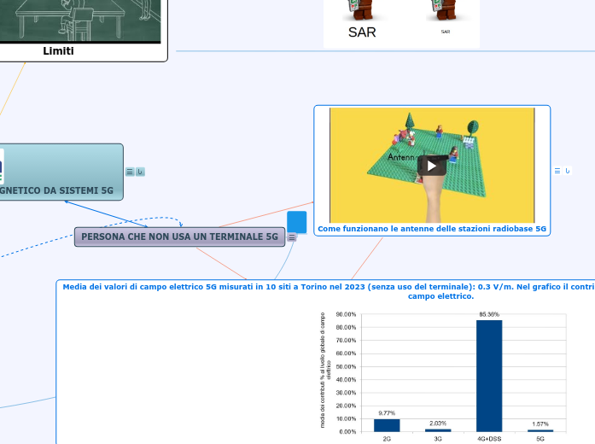Open attachment icon beside the 5G systems node
The width and height of the screenshot is (595, 444).
[140, 172]
